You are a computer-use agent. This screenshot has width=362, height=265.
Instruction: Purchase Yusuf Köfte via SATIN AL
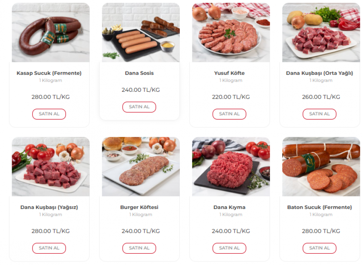(x=229, y=114)
